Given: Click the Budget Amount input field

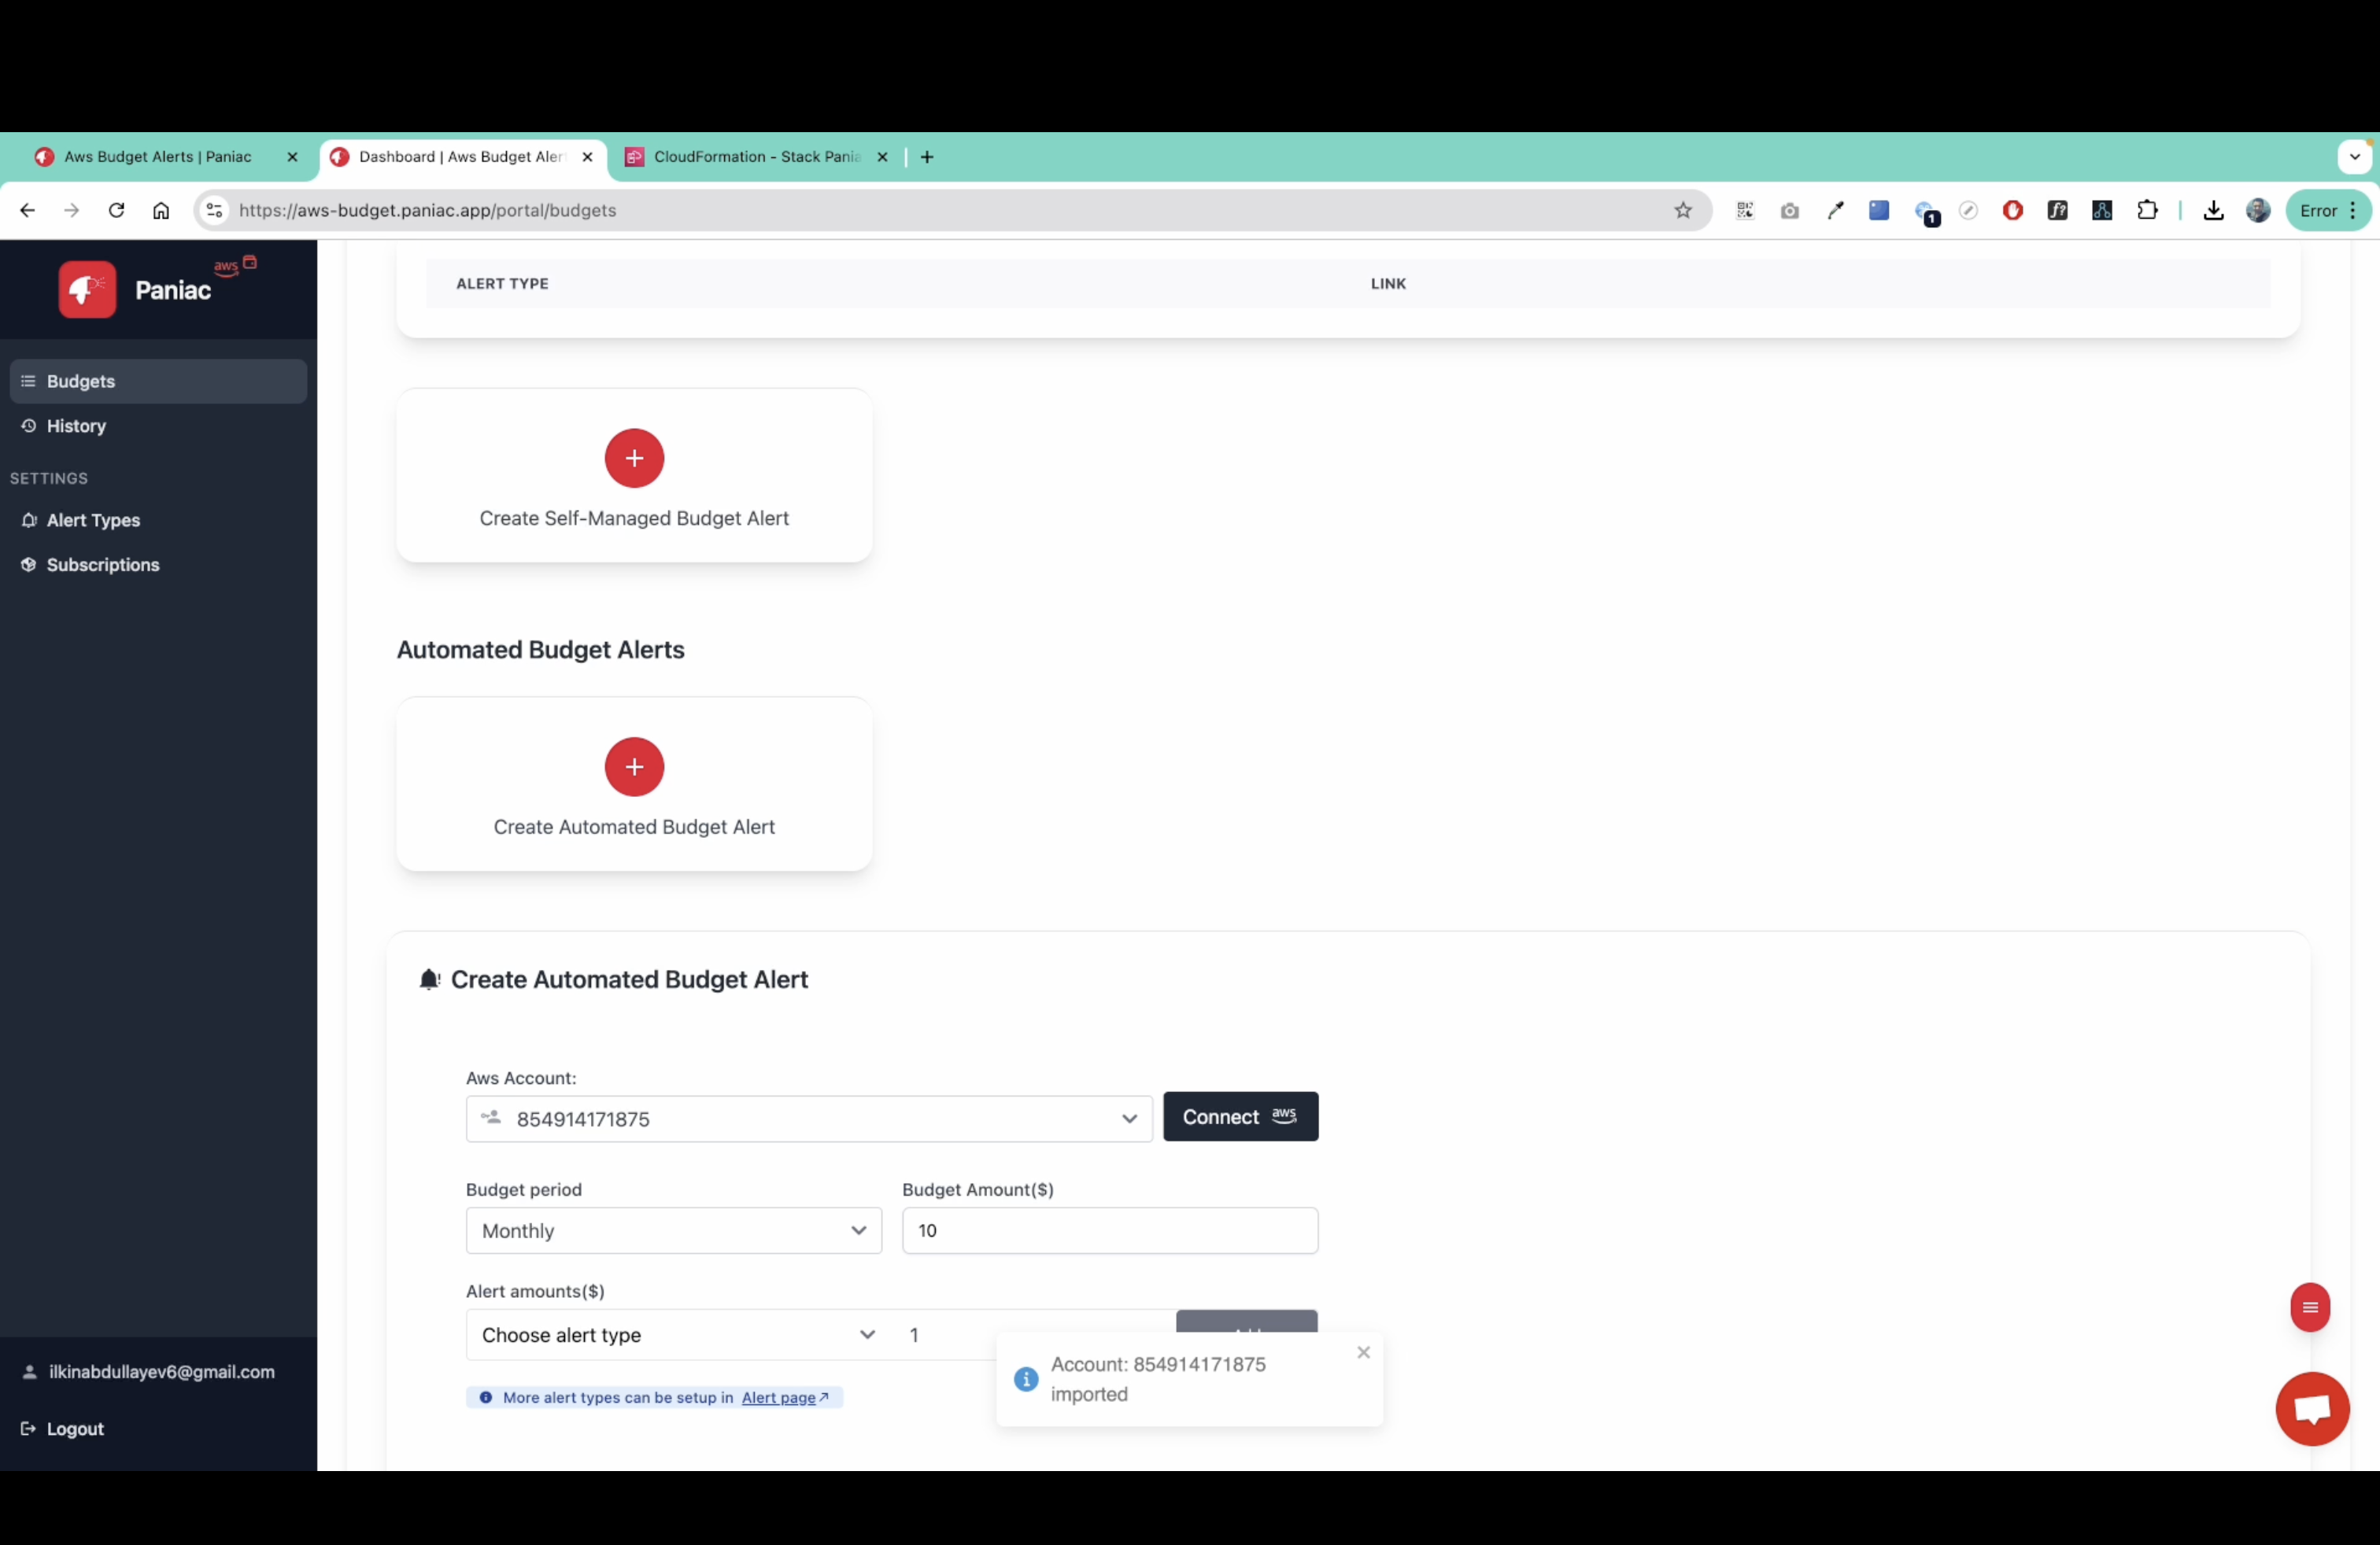Looking at the screenshot, I should (1109, 1230).
